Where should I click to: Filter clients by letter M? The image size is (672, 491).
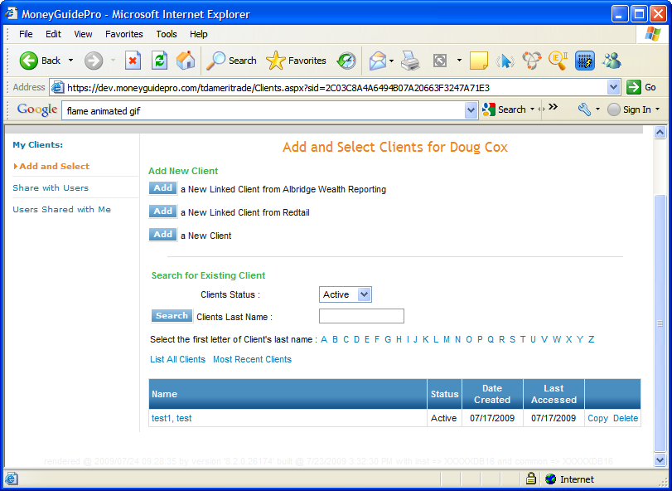447,339
